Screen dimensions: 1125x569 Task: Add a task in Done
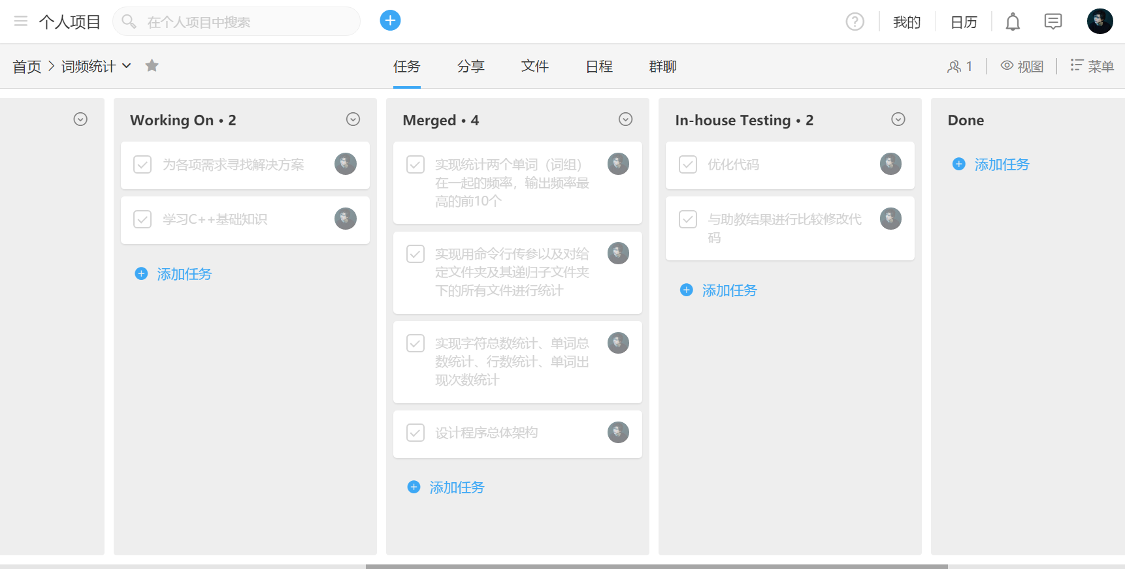990,164
